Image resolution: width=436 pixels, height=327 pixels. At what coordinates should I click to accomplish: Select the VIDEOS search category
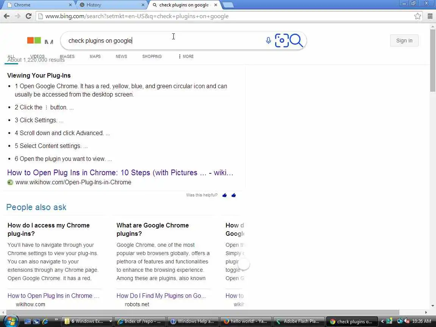point(37,56)
